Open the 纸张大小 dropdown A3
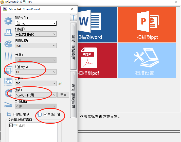The width and height of the screenshot is (181, 142). [x=35, y=72]
